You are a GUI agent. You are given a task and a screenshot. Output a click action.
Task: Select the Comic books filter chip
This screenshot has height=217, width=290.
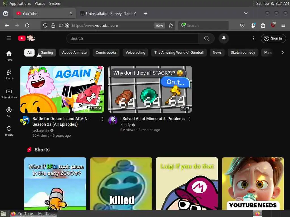pyautogui.click(x=106, y=53)
